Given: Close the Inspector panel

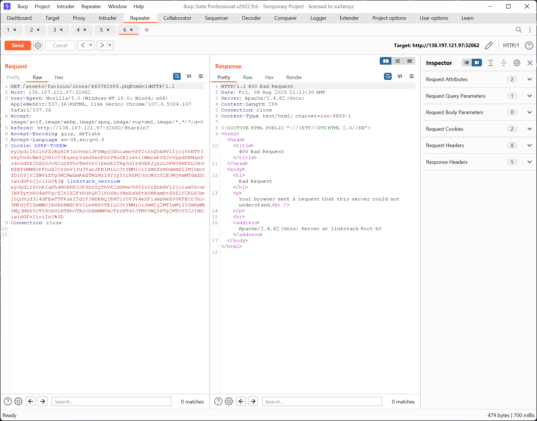Looking at the screenshot, I should pyautogui.click(x=530, y=63).
